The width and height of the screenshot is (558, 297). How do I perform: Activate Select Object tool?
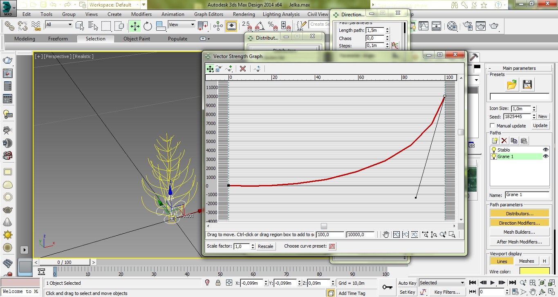[x=80, y=26]
